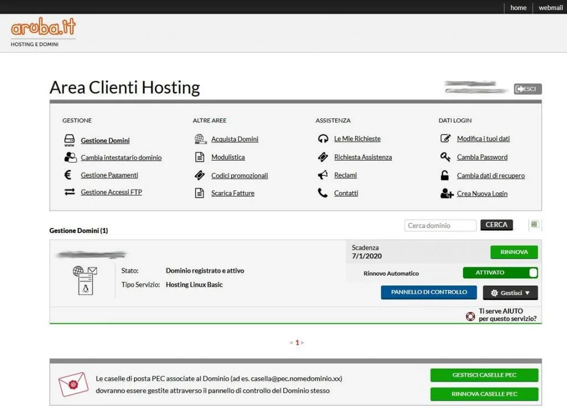This screenshot has height=420, width=567.
Task: Open webmail in the top navigation bar
Action: pos(550,8)
